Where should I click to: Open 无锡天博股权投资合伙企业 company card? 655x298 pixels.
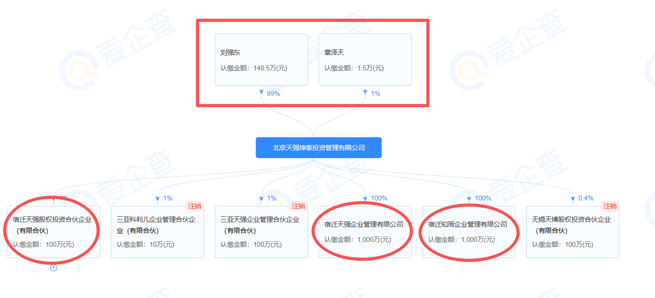(x=572, y=232)
